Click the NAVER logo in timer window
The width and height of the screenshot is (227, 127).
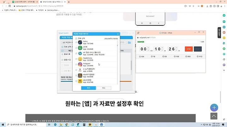point(141,42)
